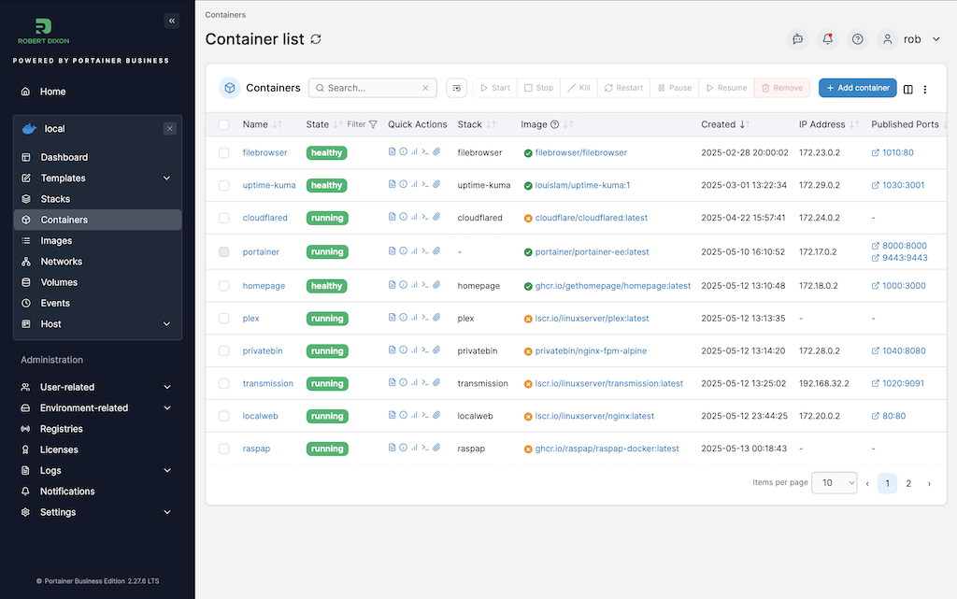Click the Add container button
The height and width of the screenshot is (599, 957).
click(x=857, y=88)
